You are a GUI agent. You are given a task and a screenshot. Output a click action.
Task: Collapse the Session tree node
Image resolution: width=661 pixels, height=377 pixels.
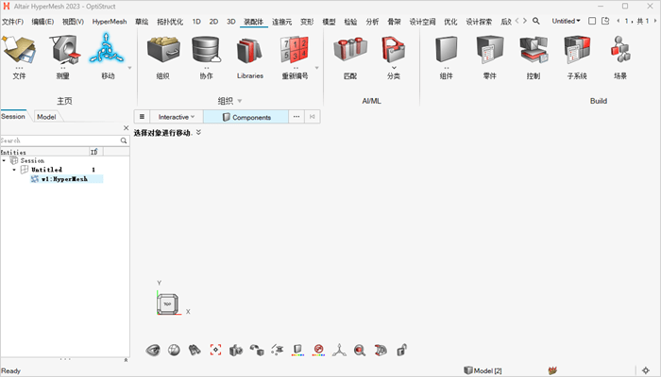click(4, 160)
